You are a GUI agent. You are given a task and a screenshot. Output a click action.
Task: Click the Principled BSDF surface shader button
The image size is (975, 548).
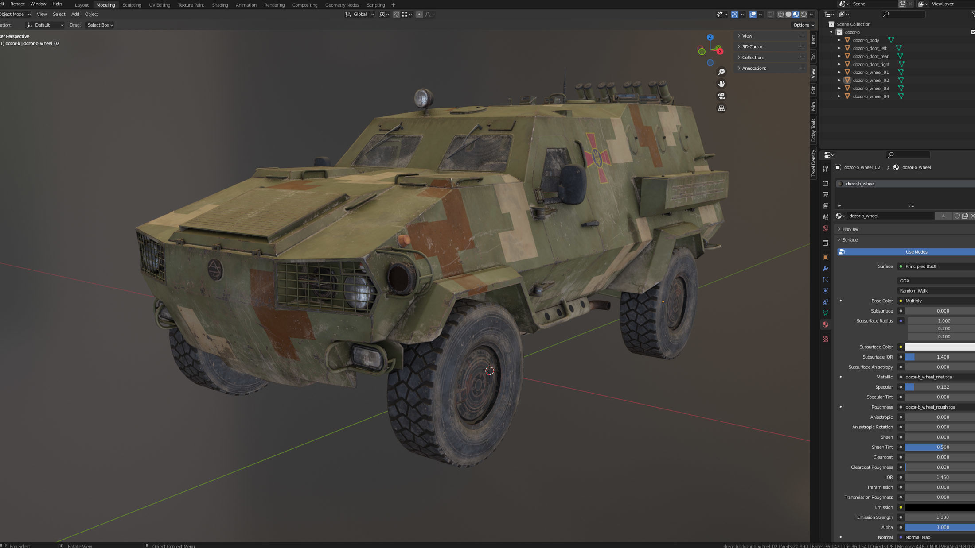coord(936,266)
